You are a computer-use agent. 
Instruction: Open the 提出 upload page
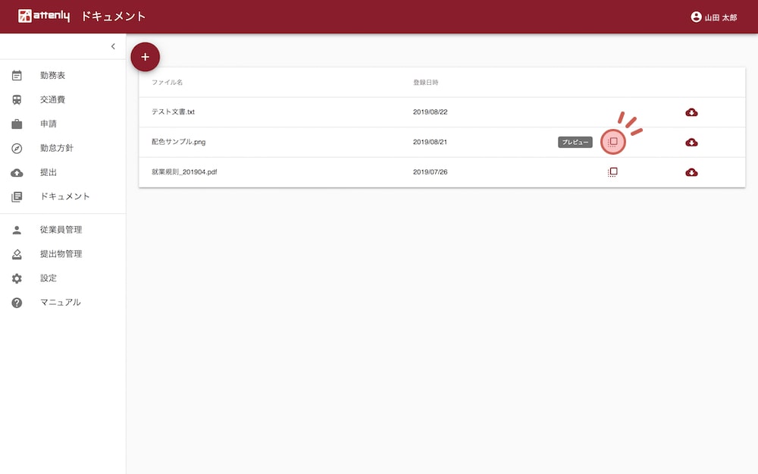click(48, 172)
